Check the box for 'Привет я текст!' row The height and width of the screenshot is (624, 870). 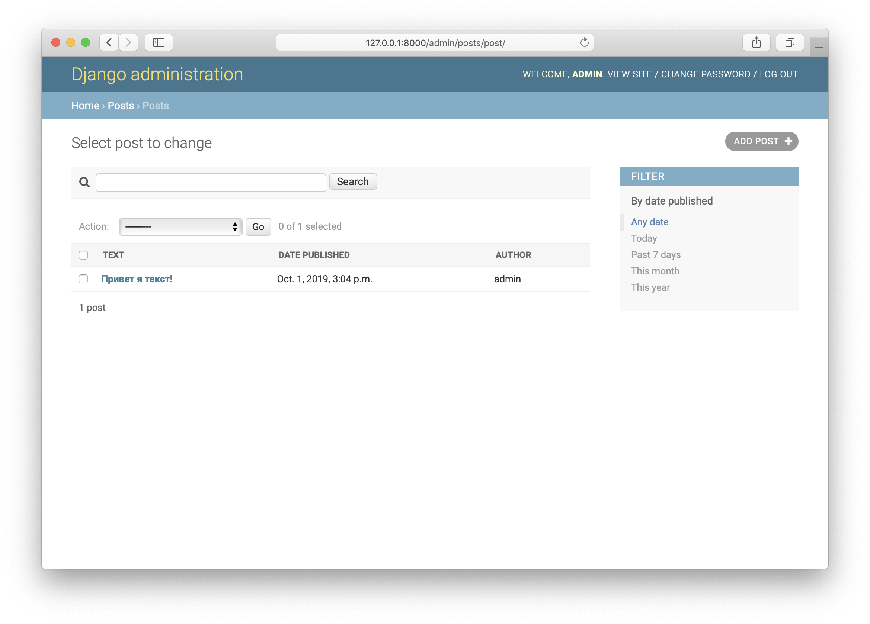tap(83, 279)
